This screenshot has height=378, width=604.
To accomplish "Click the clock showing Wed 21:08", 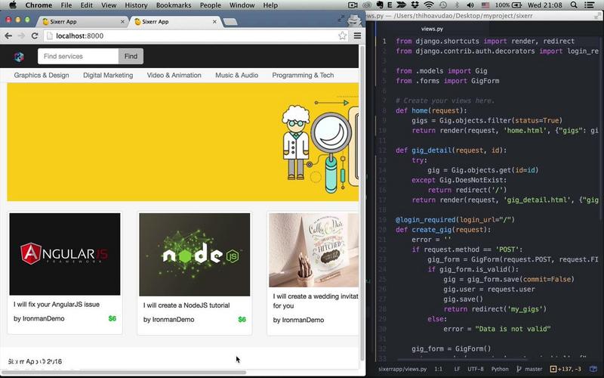I will 546,5.
